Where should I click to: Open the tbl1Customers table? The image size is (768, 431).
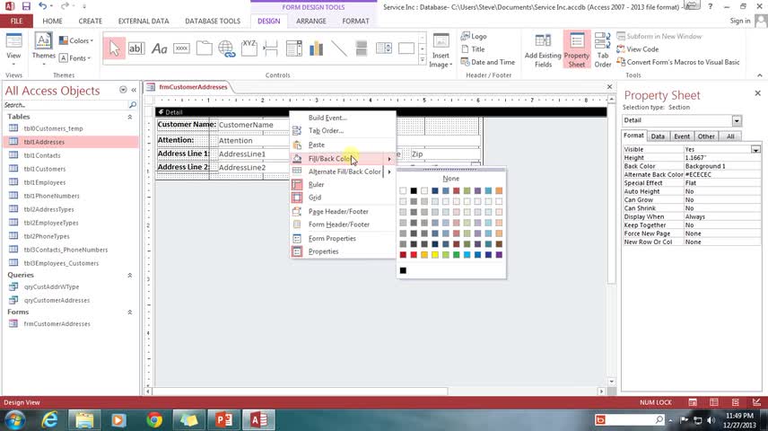click(x=45, y=169)
